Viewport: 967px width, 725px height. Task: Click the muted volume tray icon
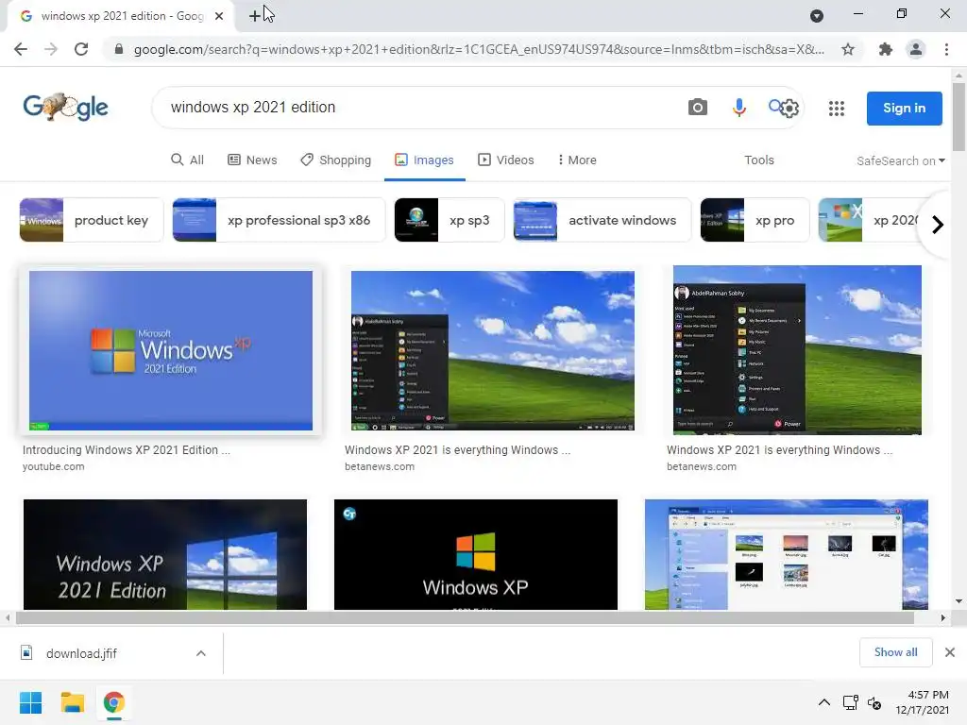pyautogui.click(x=874, y=702)
